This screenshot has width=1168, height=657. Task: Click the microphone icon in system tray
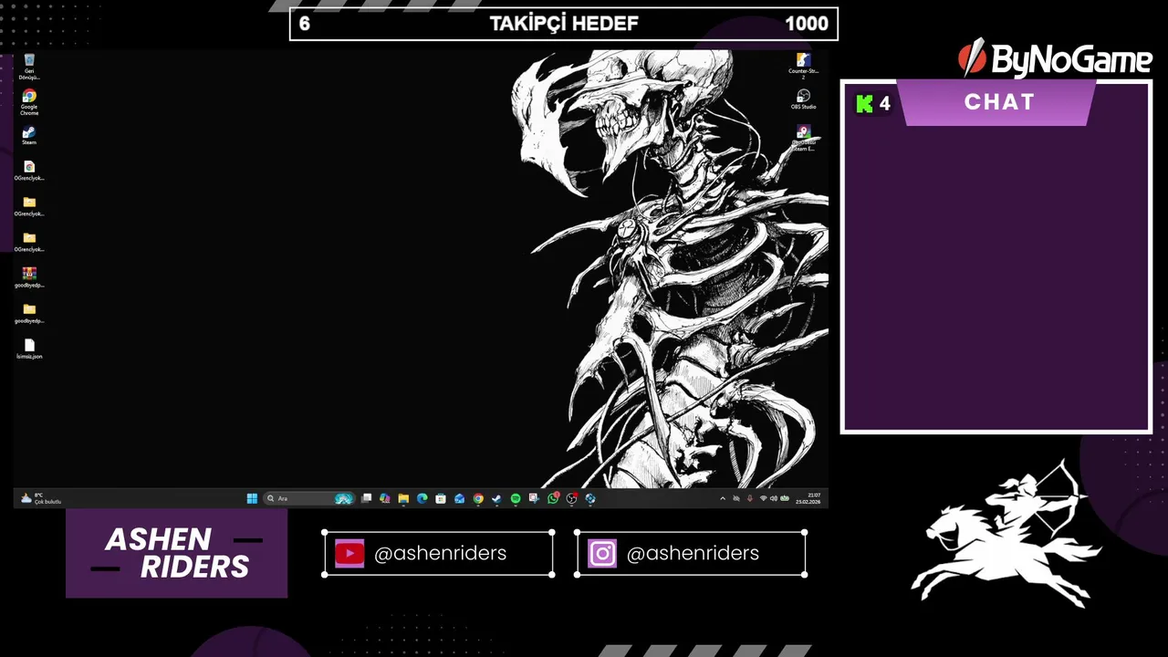[x=750, y=498]
